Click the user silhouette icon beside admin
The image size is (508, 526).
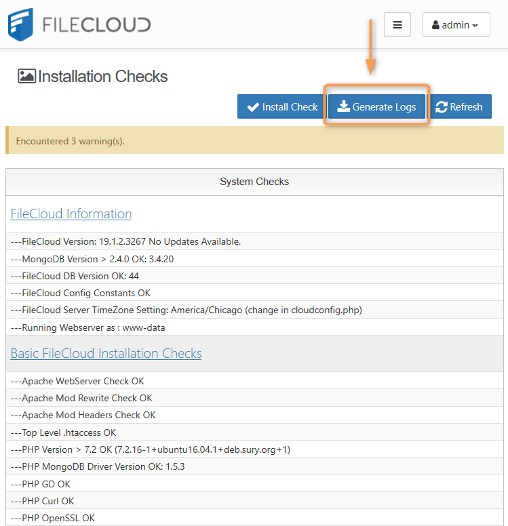click(436, 25)
